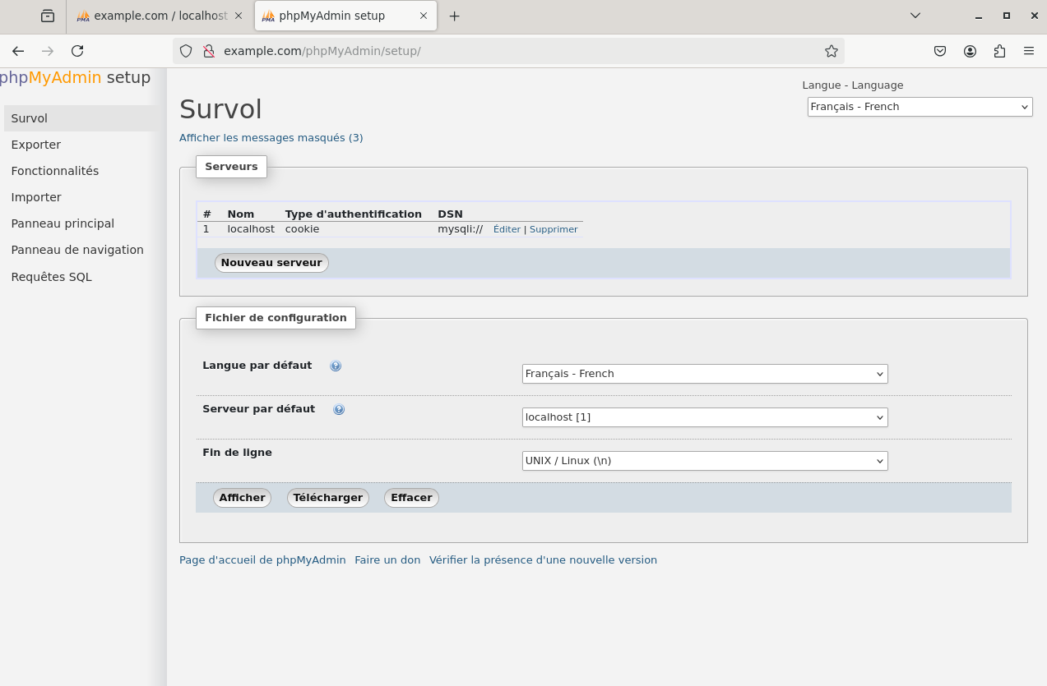
Task: Bookmark this page with star icon
Action: [x=832, y=51]
